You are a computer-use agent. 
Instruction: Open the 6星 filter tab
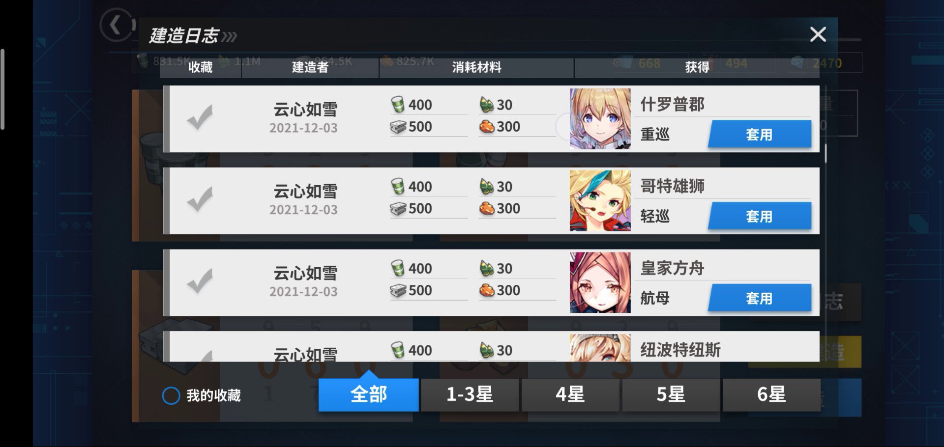(771, 394)
